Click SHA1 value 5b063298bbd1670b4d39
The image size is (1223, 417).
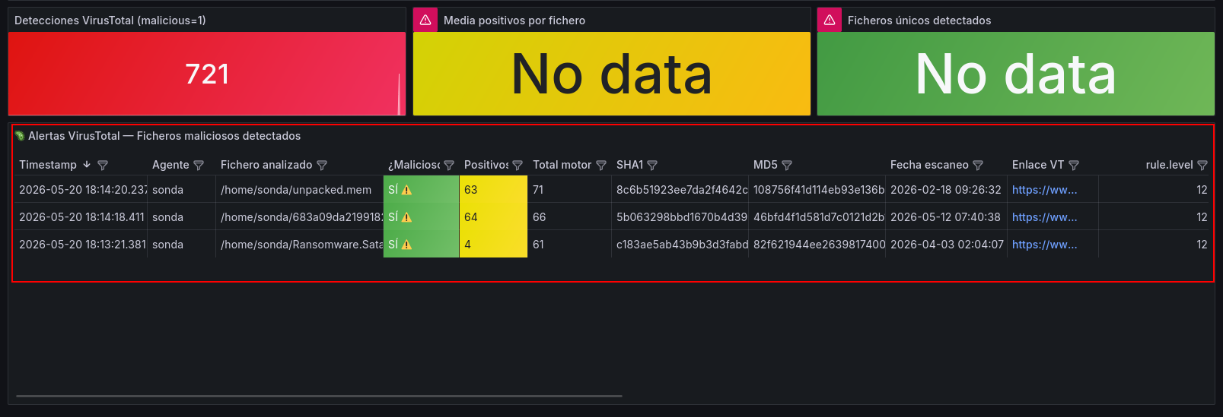(682, 217)
